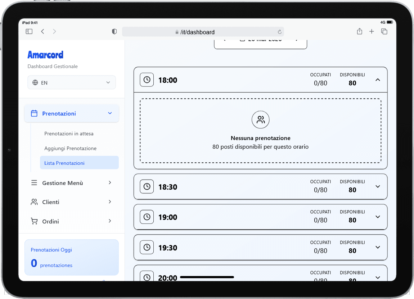Viewport: 414px width, 299px height.
Task: Collapse the Prenotazioni section chevron
Action: (x=110, y=113)
